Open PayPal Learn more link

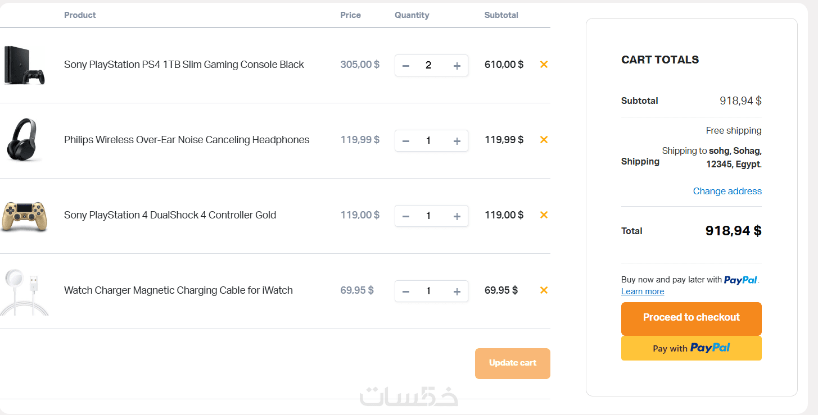coord(643,291)
